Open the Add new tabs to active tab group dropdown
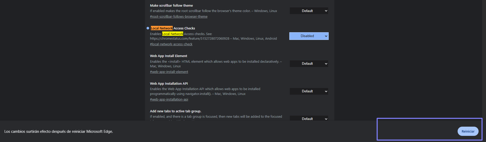The image size is (486, 142). [x=309, y=118]
